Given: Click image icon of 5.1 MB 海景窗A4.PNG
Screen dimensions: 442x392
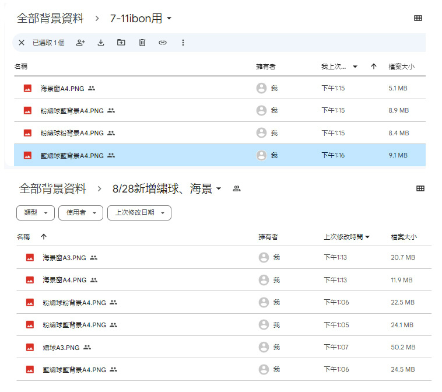Looking at the screenshot, I should tap(27, 88).
